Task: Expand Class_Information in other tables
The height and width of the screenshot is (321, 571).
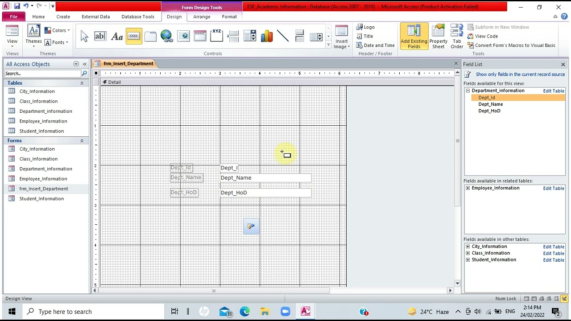Action: tap(468, 253)
